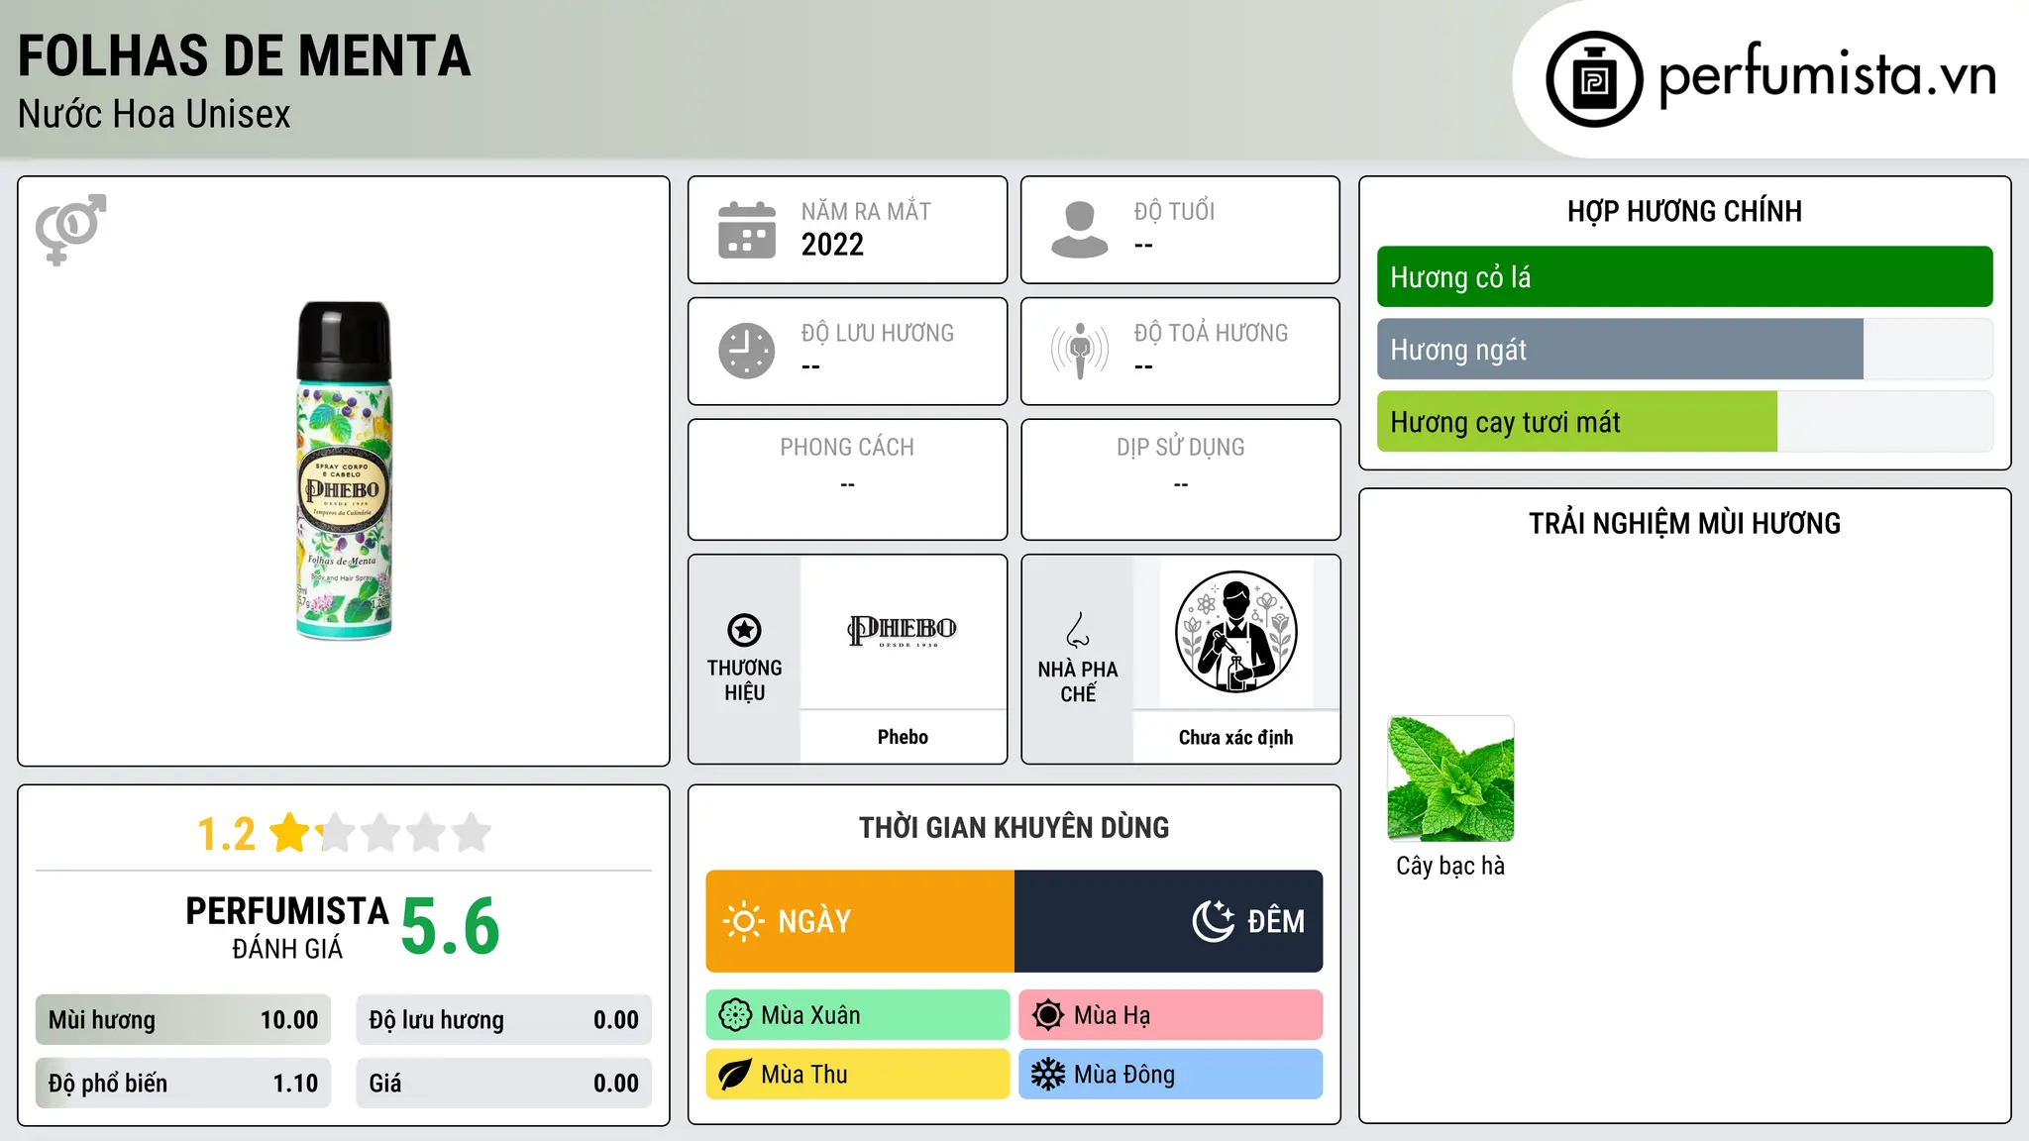Click the perfumista.vn site name

1827,76
